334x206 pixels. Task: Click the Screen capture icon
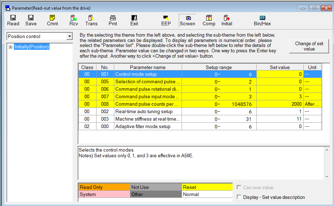pyautogui.click(x=187, y=21)
